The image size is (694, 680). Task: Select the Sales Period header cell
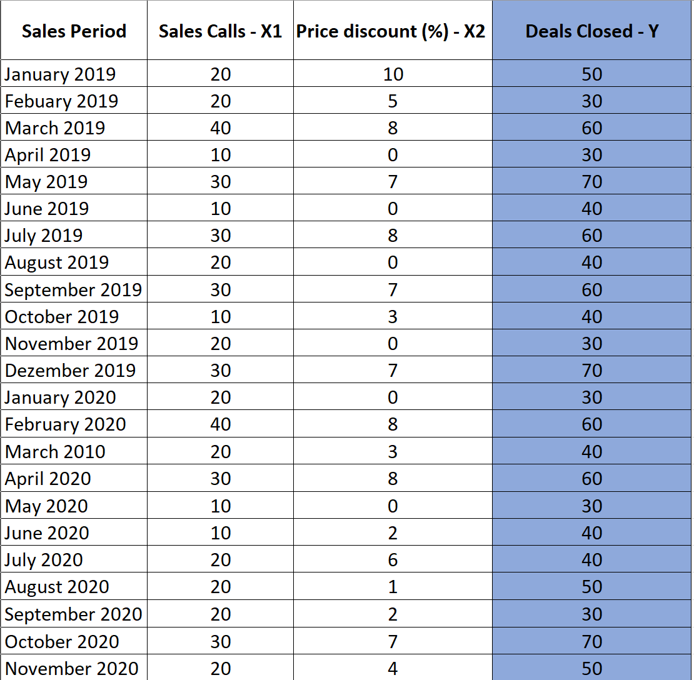[74, 30]
